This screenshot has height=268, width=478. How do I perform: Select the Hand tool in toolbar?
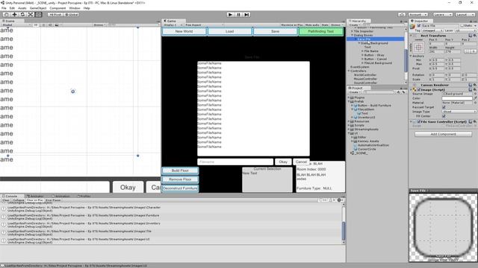(x=6, y=15)
